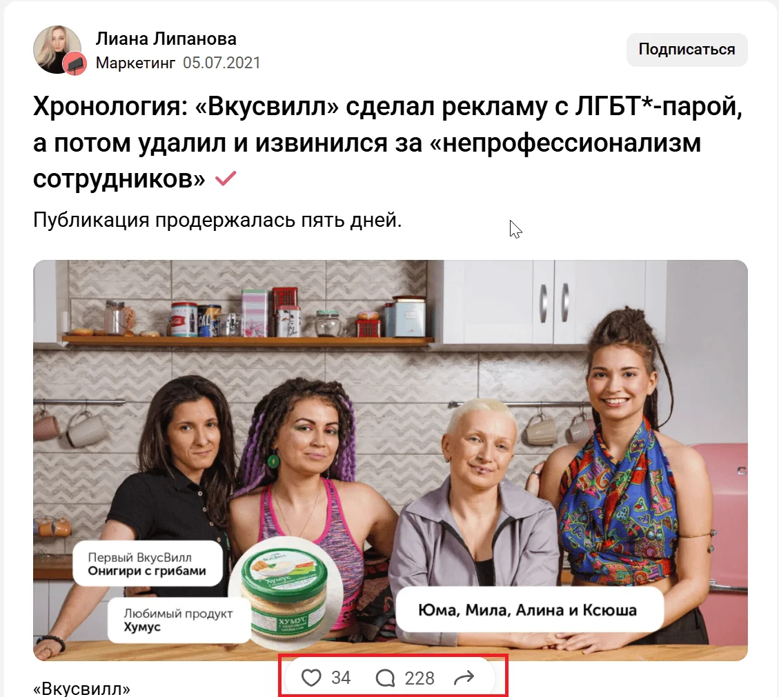This screenshot has height=697, width=779.
Task: Go to the Маркетинг section
Action: [135, 63]
